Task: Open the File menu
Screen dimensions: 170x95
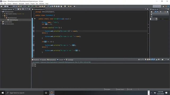Action: [x=2, y=4]
